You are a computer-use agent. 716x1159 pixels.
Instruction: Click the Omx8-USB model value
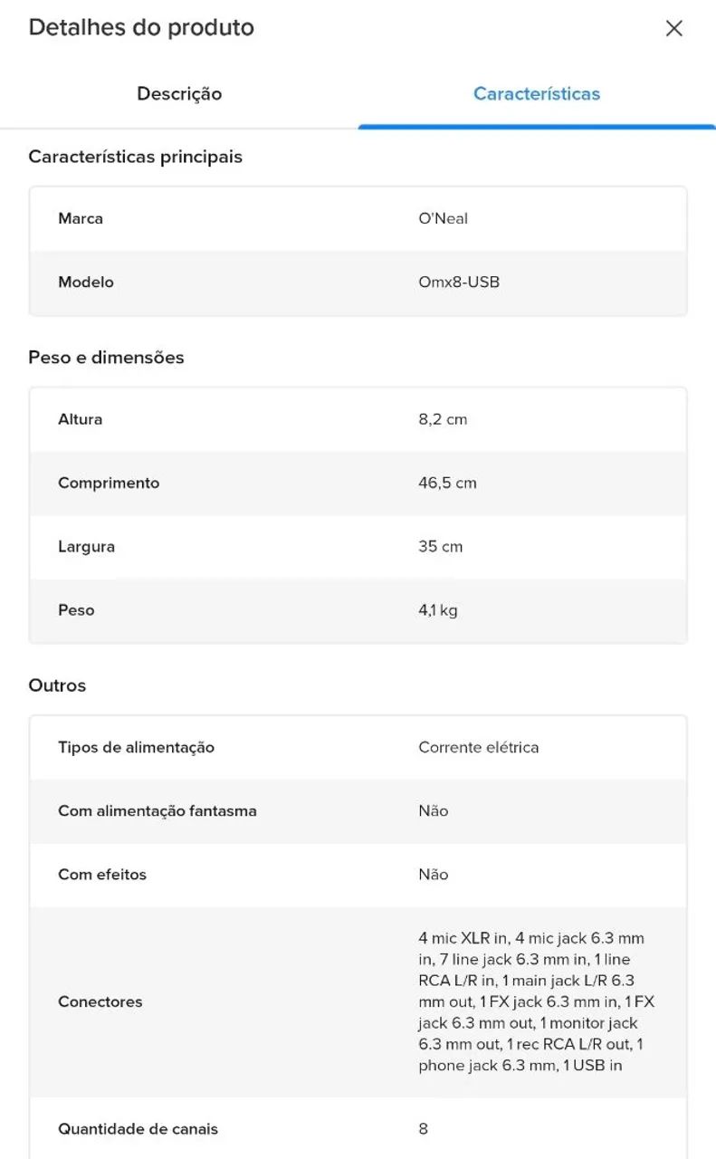[x=459, y=283]
